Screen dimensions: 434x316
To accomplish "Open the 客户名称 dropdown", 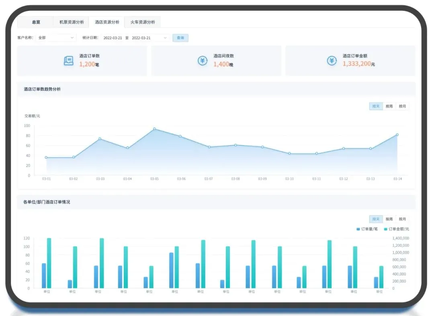I will pos(56,38).
